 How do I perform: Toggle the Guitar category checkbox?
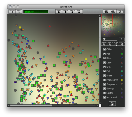104,93
